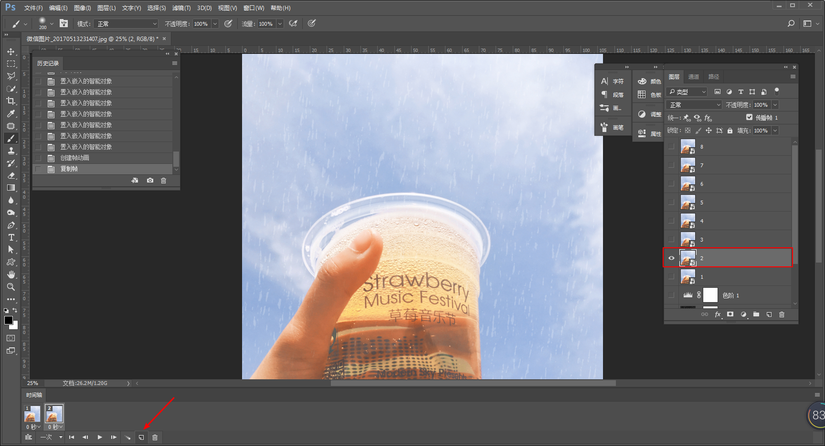Open the 一次 loop options dropdown
The image size is (825, 446).
click(52, 437)
